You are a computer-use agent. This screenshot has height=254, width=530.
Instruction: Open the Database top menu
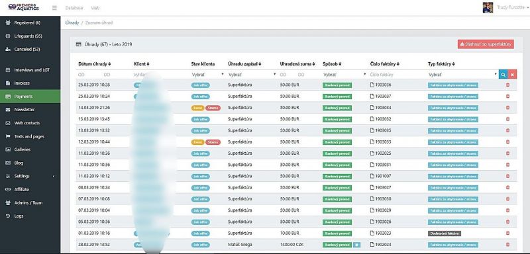pos(74,8)
